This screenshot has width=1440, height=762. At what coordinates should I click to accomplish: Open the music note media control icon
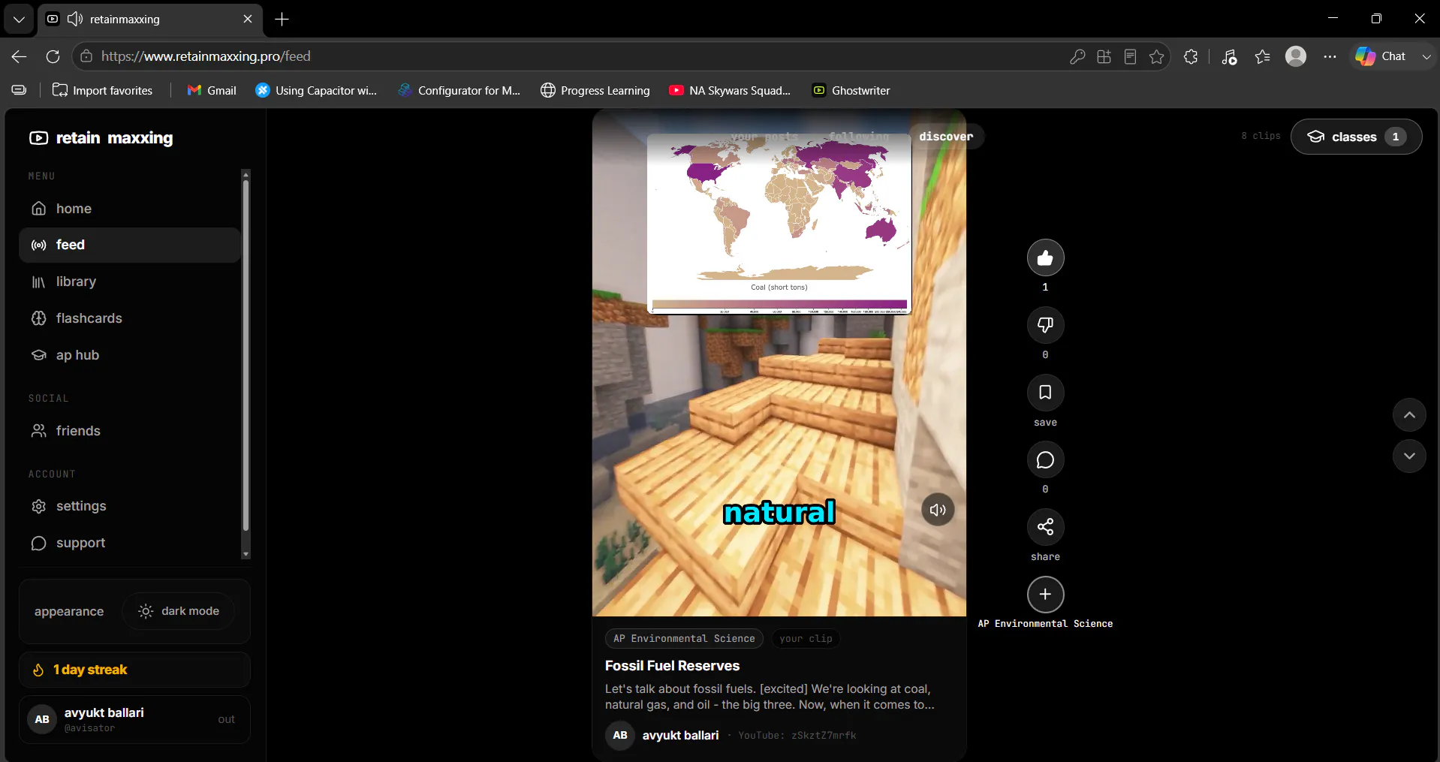[1229, 56]
